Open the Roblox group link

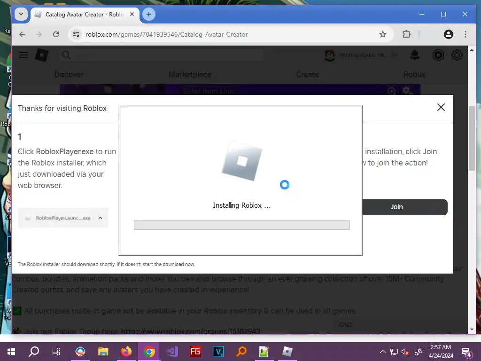point(191,331)
